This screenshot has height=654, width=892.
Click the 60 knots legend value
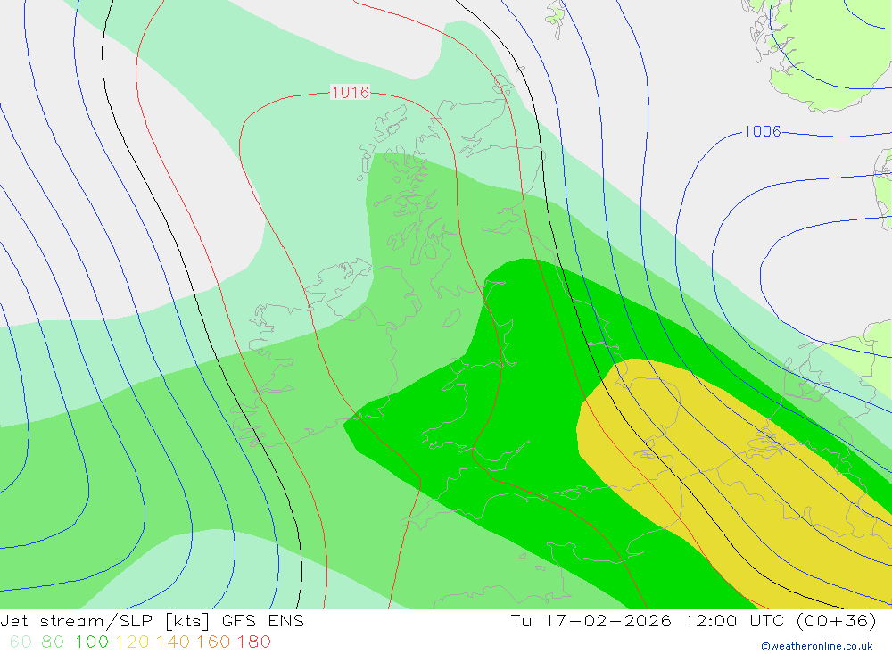pyautogui.click(x=21, y=642)
